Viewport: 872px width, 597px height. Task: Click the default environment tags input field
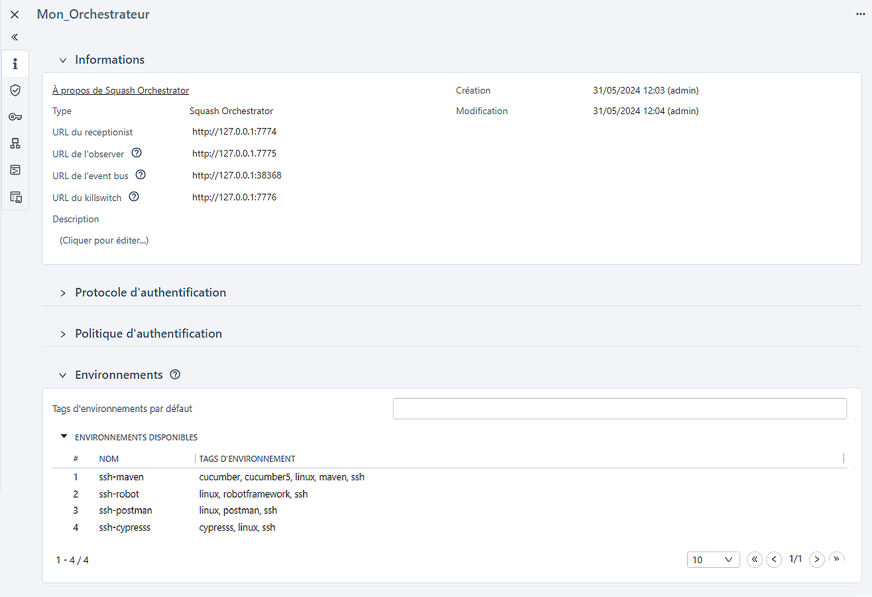(x=619, y=409)
